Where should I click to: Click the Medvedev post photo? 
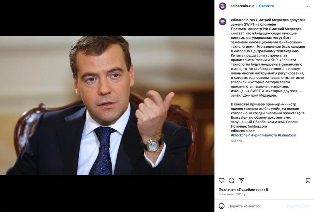click(x=107, y=105)
